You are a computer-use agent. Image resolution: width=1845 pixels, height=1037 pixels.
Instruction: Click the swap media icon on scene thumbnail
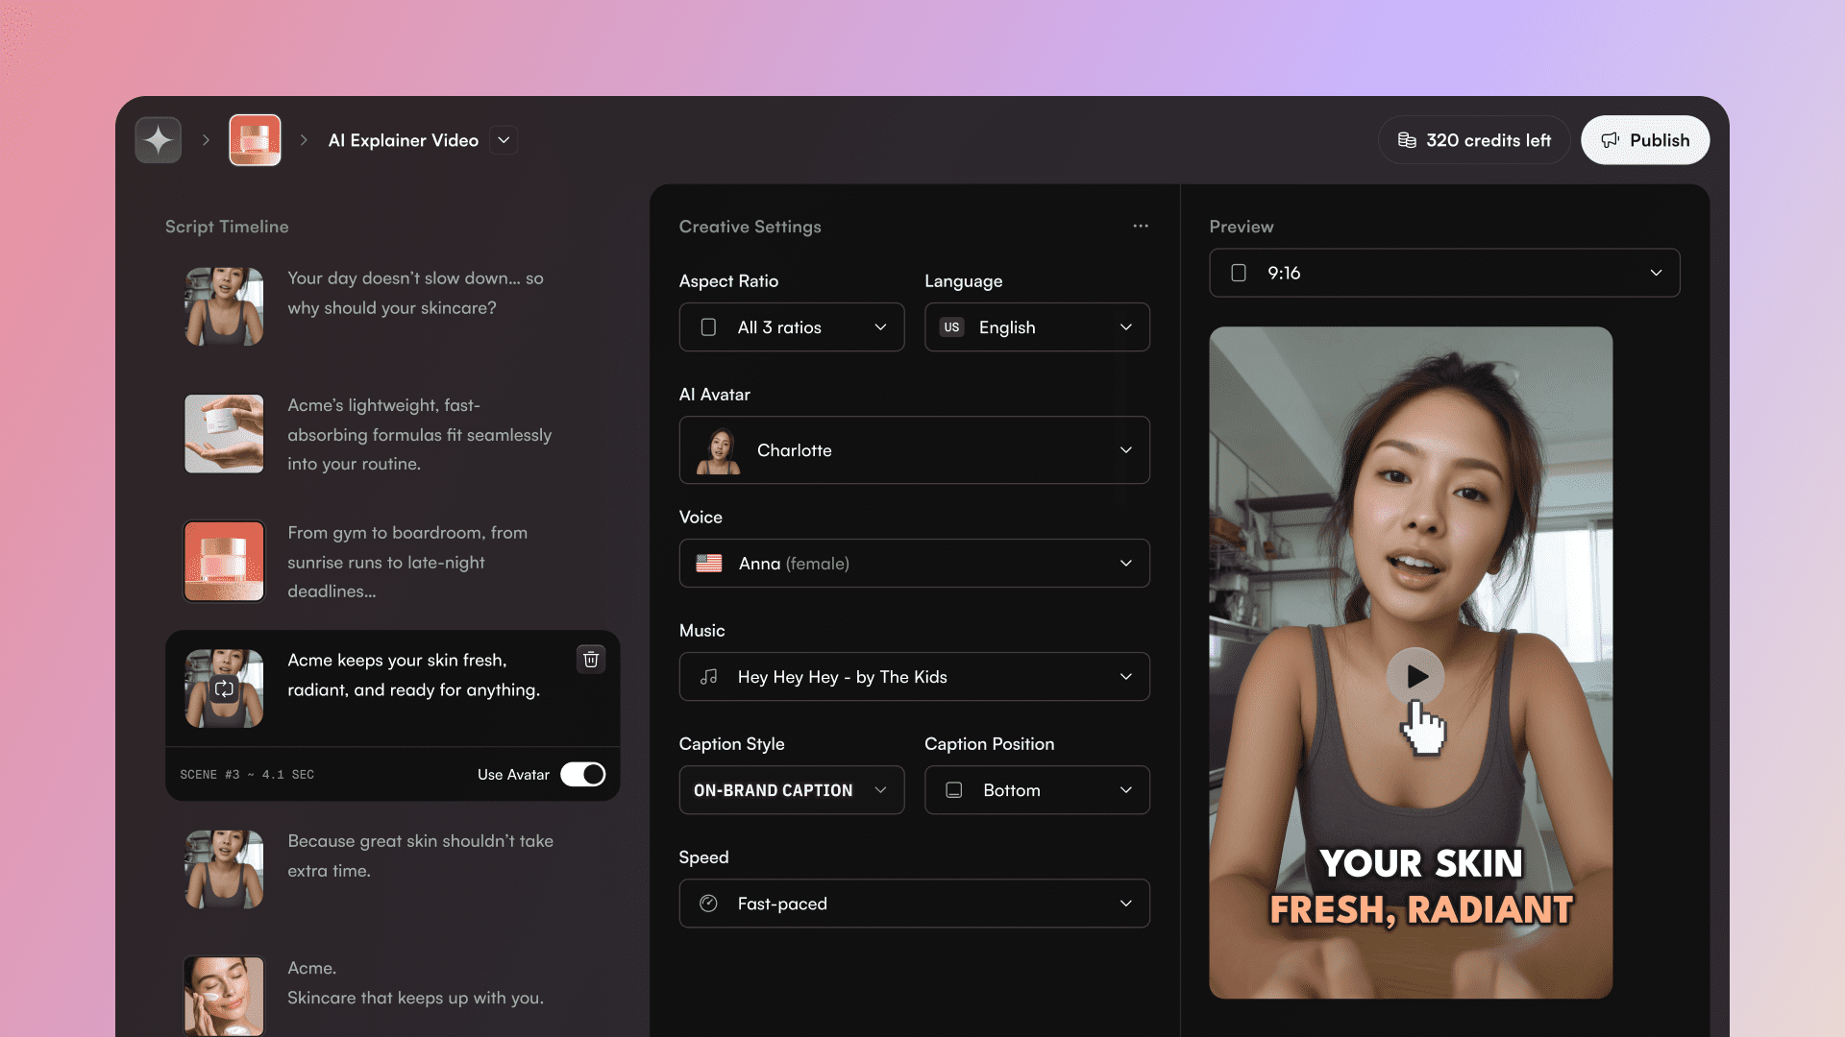pyautogui.click(x=224, y=688)
